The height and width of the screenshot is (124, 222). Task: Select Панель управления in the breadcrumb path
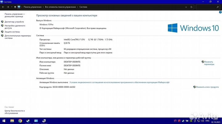[x=32, y=6]
